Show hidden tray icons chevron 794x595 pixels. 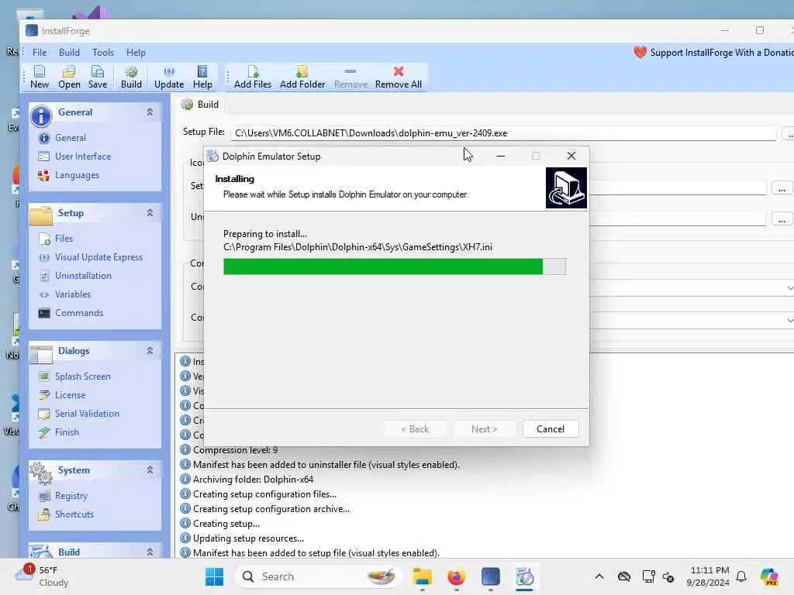point(599,576)
